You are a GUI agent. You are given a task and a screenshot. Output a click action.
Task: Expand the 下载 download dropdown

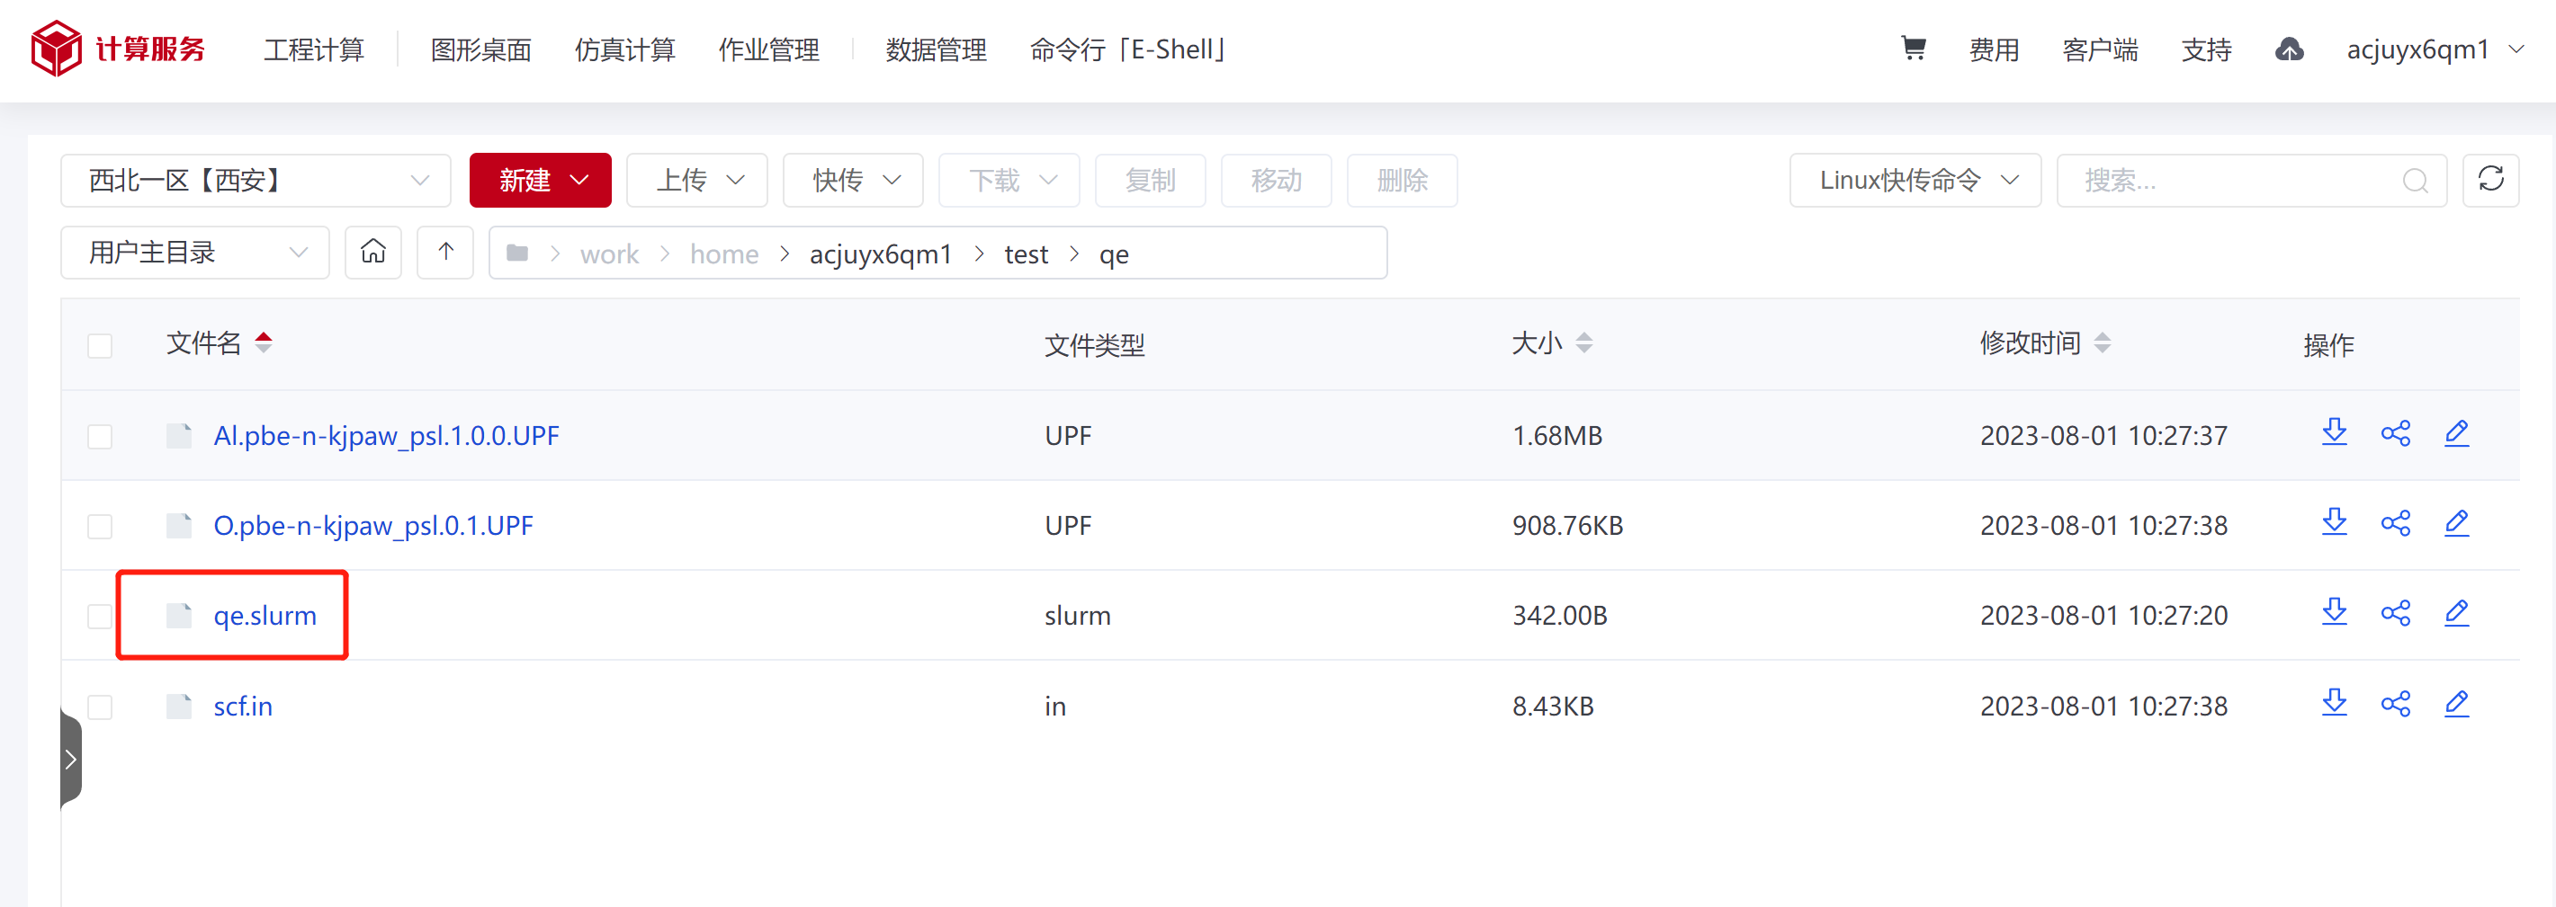coord(1009,181)
